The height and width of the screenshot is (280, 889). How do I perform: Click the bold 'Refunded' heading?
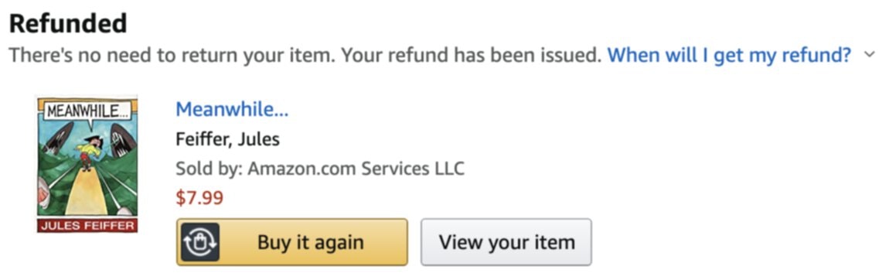pos(68,24)
